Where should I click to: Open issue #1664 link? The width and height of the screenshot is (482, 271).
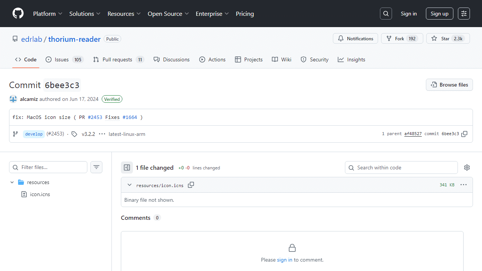point(130,117)
